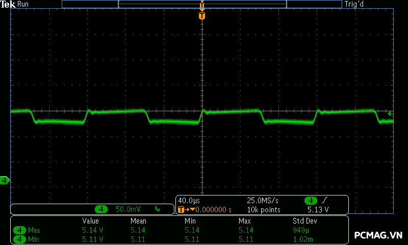Viewport: 408px width, 245px height.
Task: Select the channel 4 Min measurement badge
Action: pyautogui.click(x=20, y=239)
